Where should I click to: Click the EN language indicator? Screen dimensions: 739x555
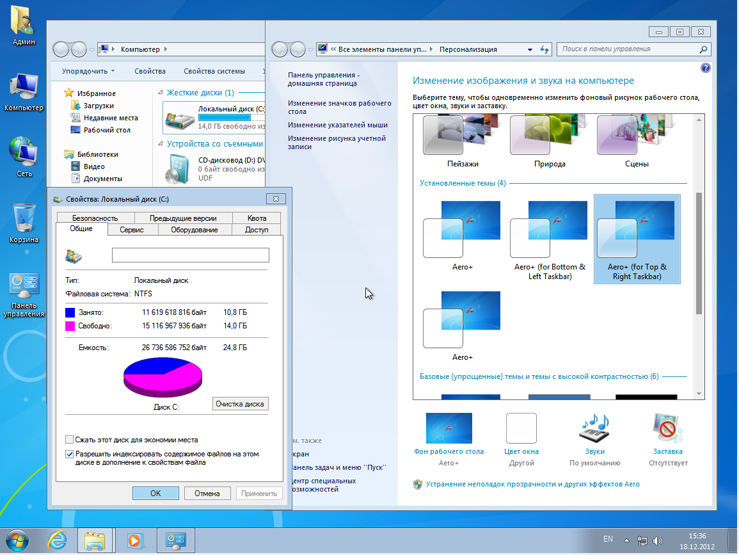click(x=608, y=539)
